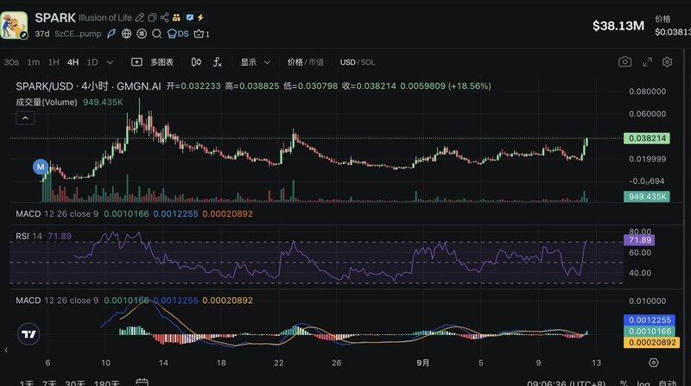Expand the more timeframes chevron after 1D
This screenshot has width=691, height=386.
coord(111,62)
